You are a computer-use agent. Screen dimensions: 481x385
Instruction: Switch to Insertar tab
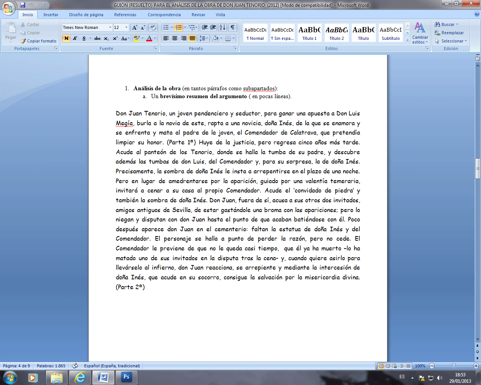[51, 15]
